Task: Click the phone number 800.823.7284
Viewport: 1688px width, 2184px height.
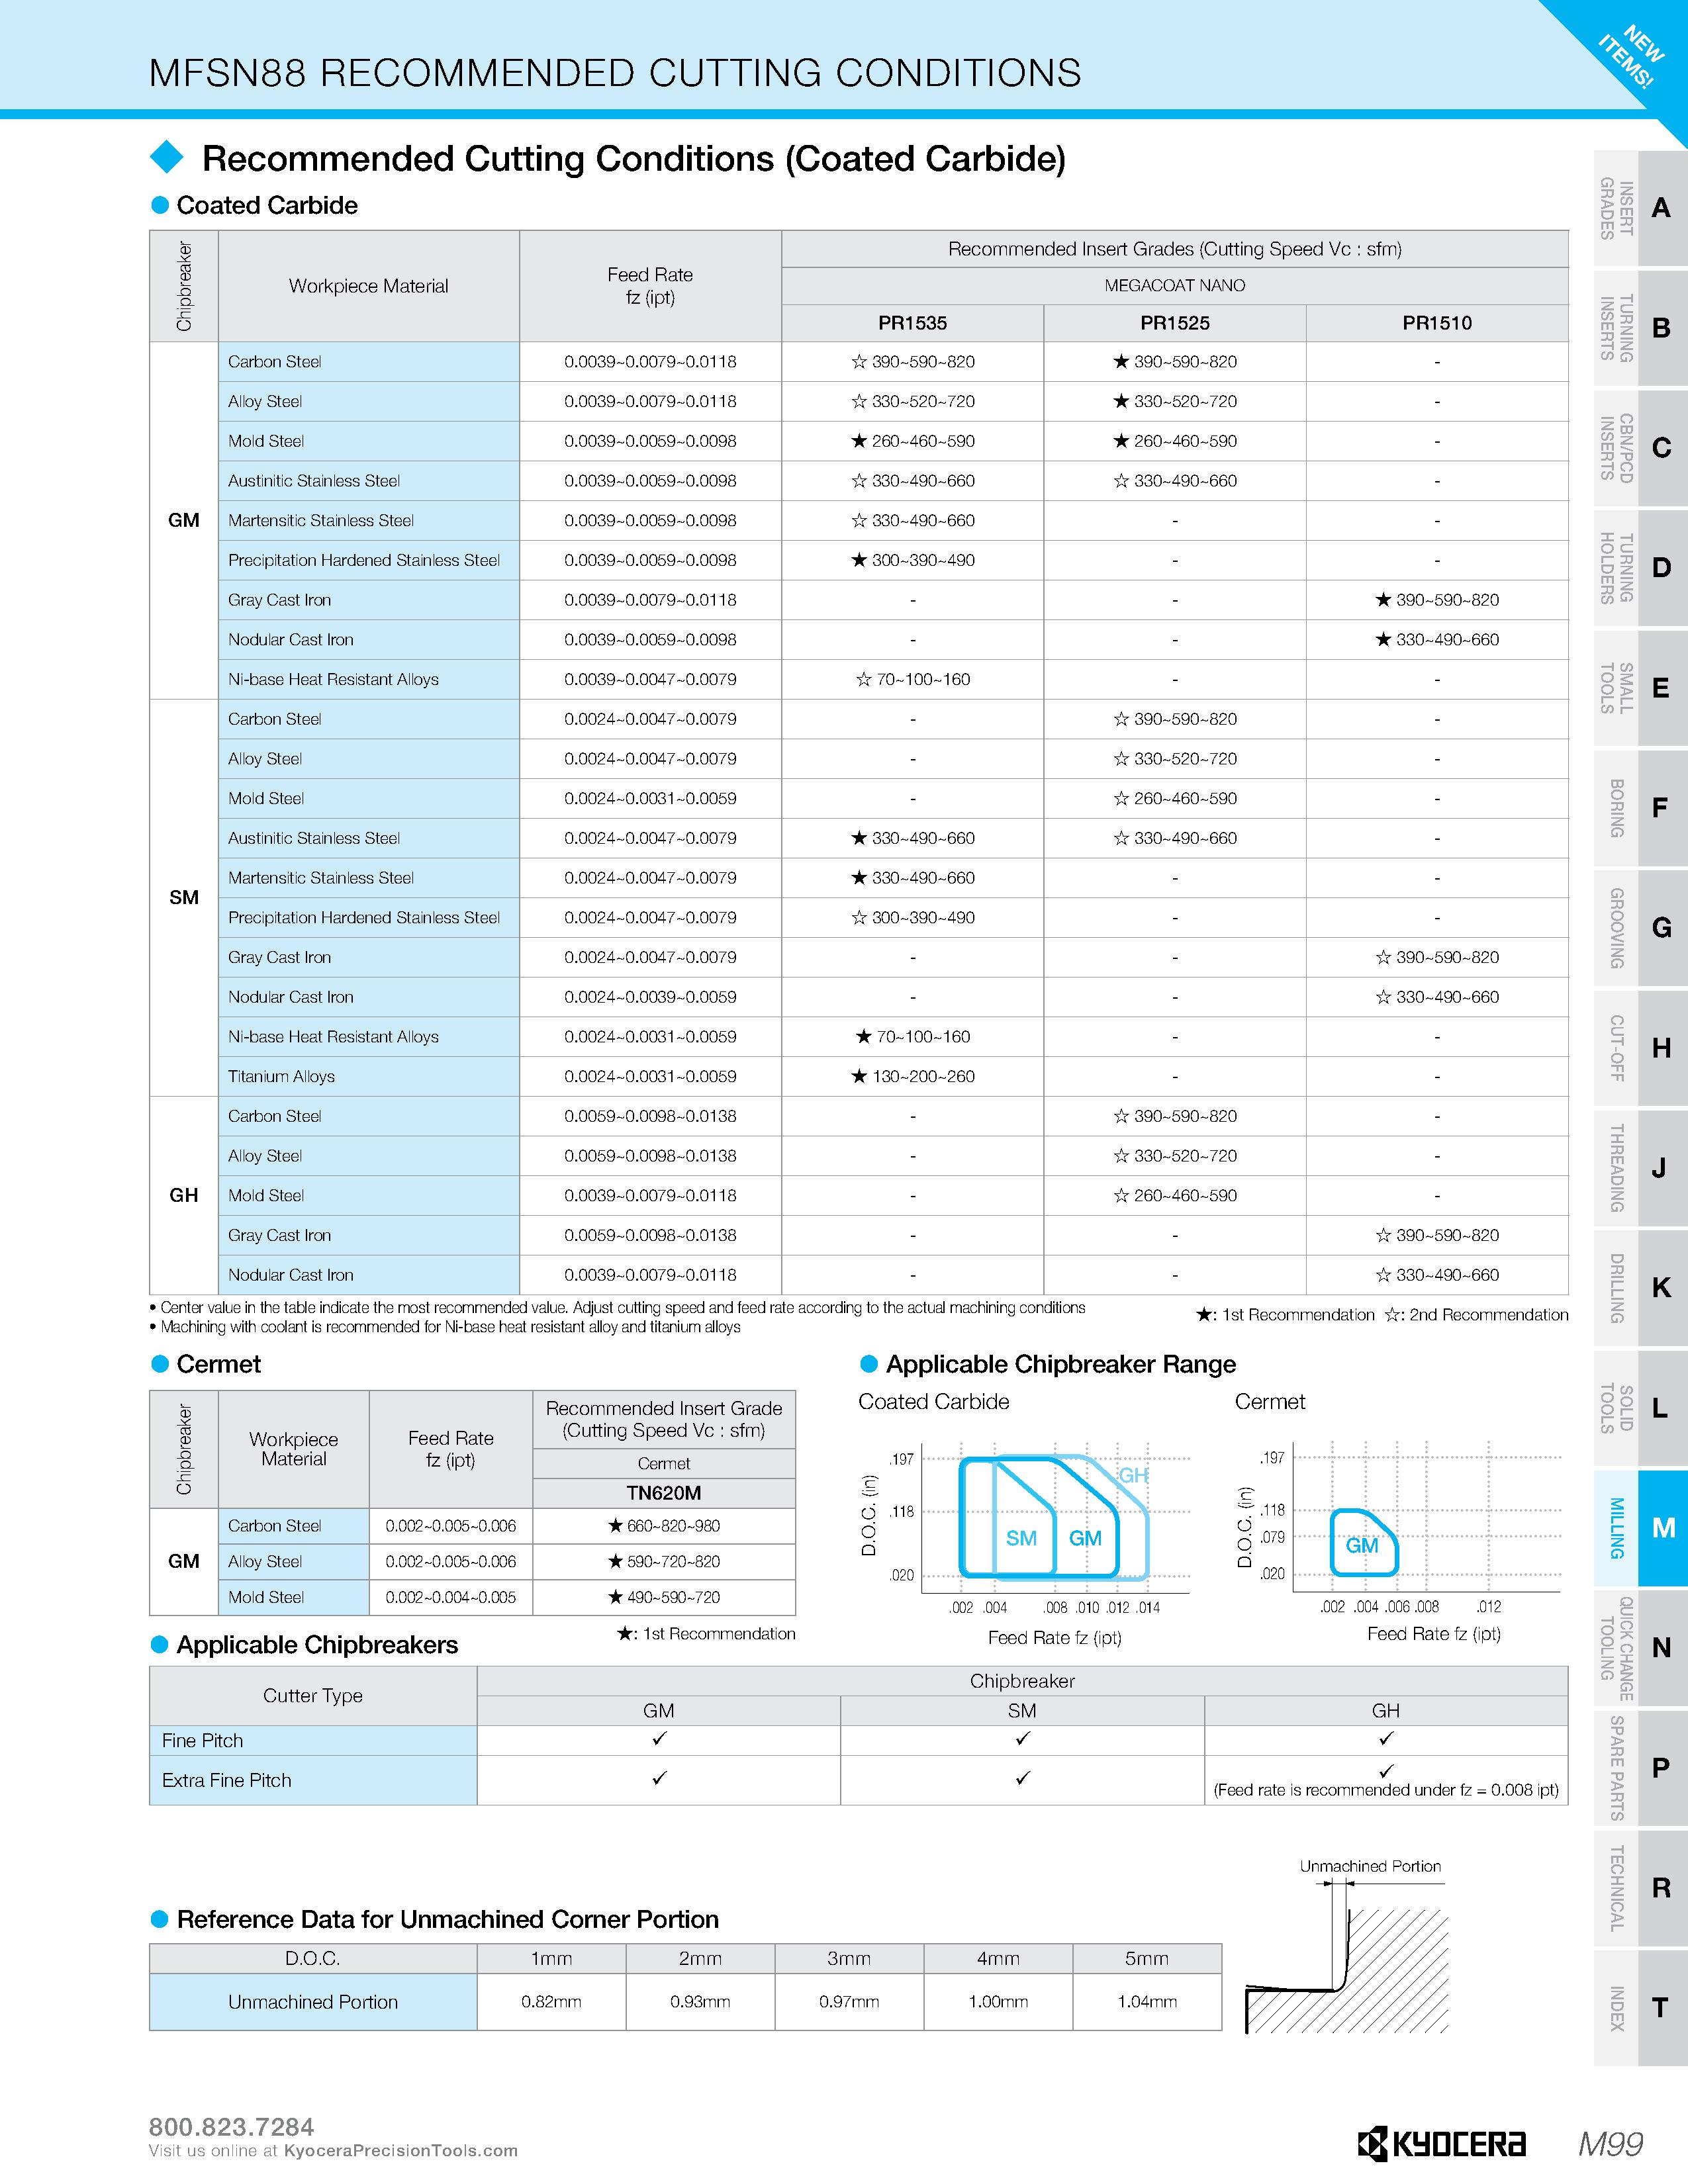Action: pos(231,2127)
